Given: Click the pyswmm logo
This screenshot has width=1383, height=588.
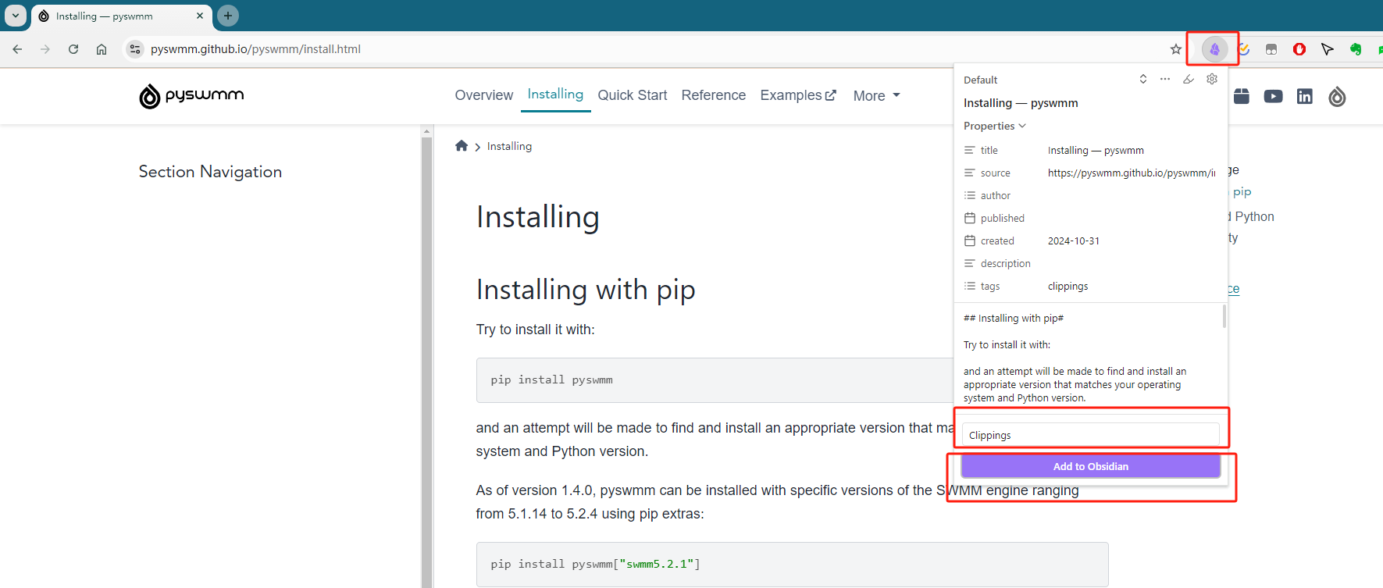Looking at the screenshot, I should [x=191, y=95].
